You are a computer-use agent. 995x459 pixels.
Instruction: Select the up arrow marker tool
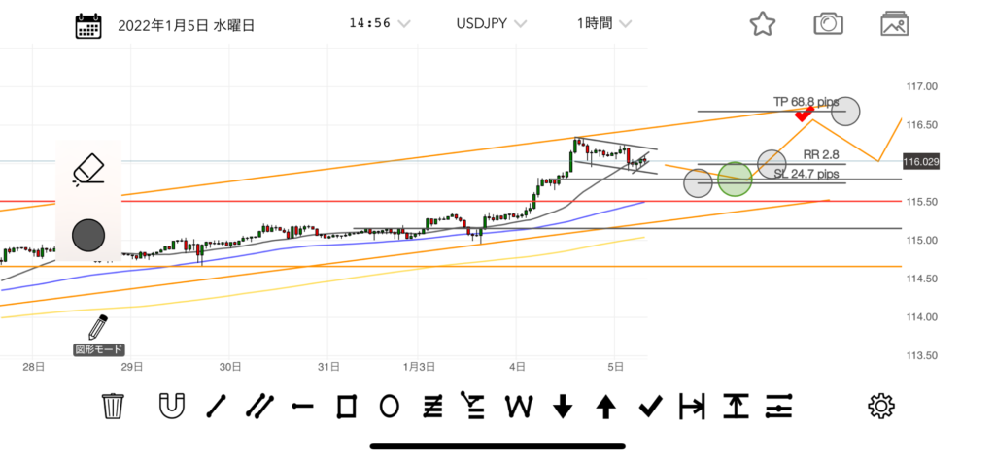(x=606, y=406)
